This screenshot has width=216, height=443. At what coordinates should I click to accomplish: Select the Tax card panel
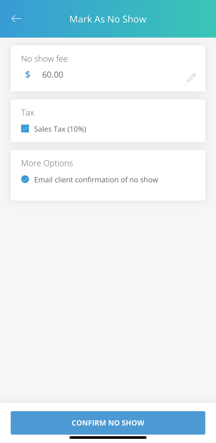click(x=108, y=120)
